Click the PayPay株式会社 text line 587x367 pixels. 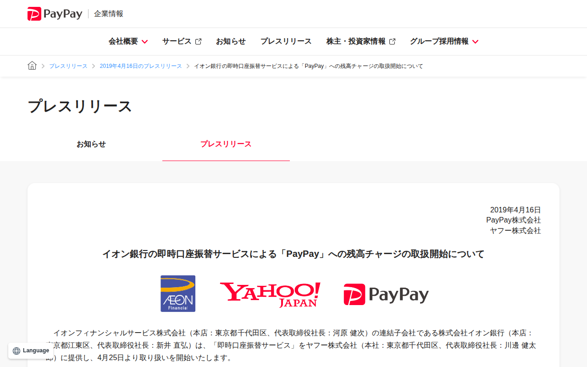(514, 220)
